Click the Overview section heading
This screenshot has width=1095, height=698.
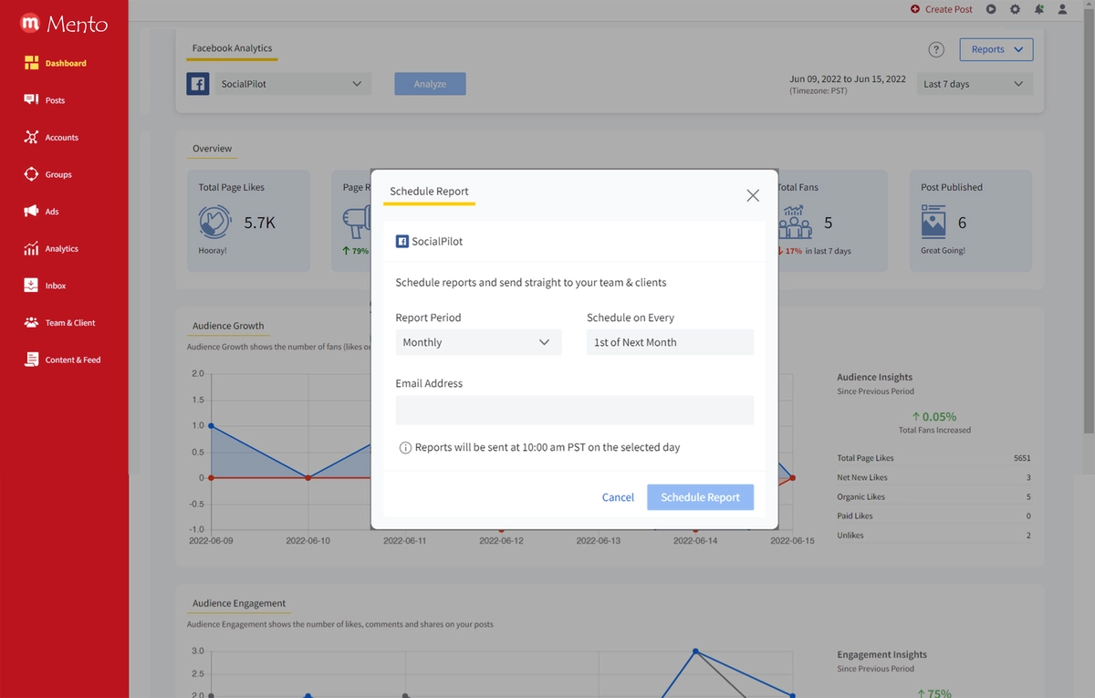coord(213,149)
